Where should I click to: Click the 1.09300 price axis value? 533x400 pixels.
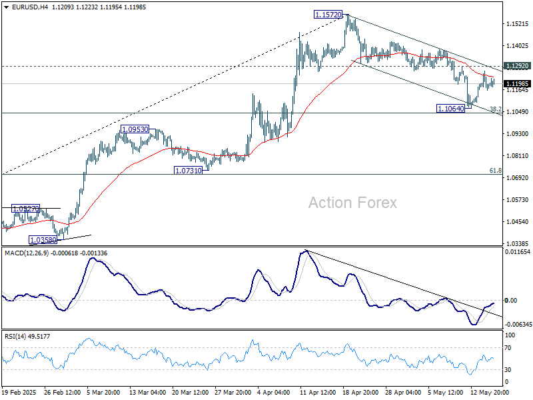(518, 134)
